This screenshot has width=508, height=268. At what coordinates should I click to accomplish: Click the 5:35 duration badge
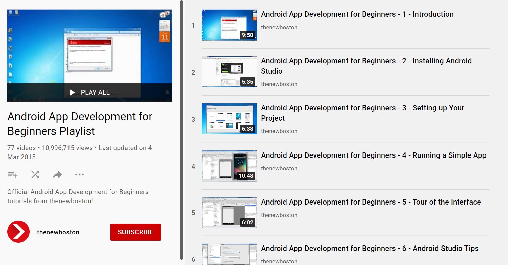(247, 82)
